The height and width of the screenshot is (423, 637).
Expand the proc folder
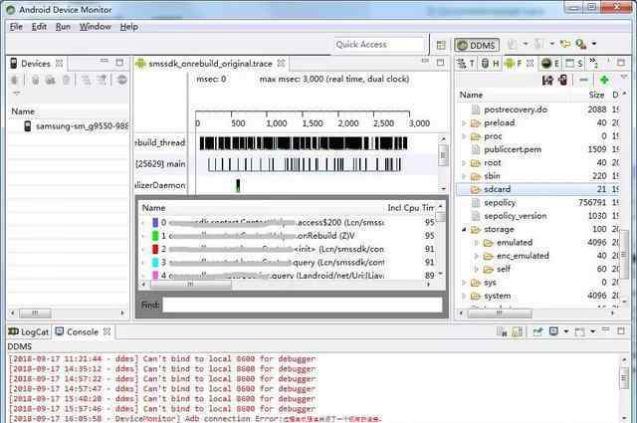464,136
